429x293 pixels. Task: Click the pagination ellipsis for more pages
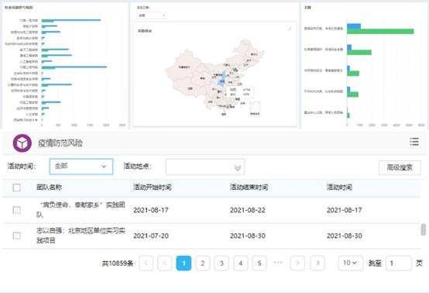pyautogui.click(x=278, y=262)
